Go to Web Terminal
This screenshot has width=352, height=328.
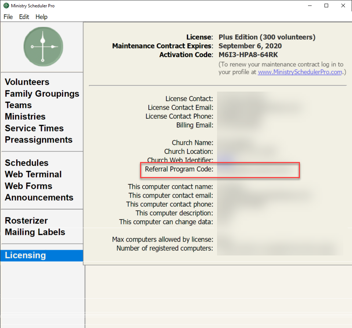click(x=33, y=174)
